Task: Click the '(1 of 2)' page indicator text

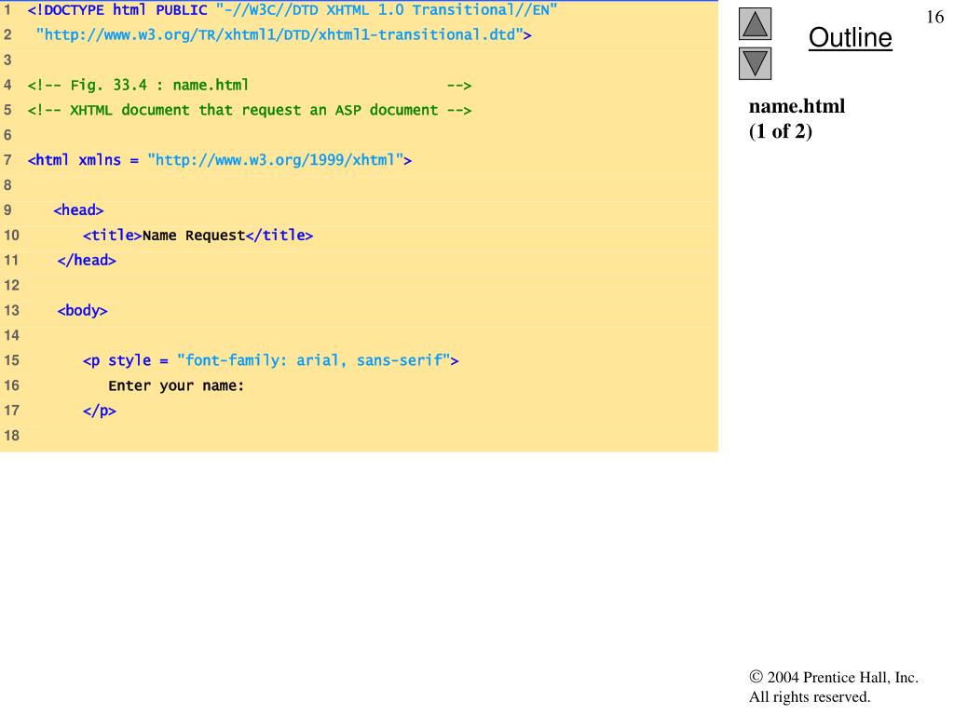Action: click(780, 131)
